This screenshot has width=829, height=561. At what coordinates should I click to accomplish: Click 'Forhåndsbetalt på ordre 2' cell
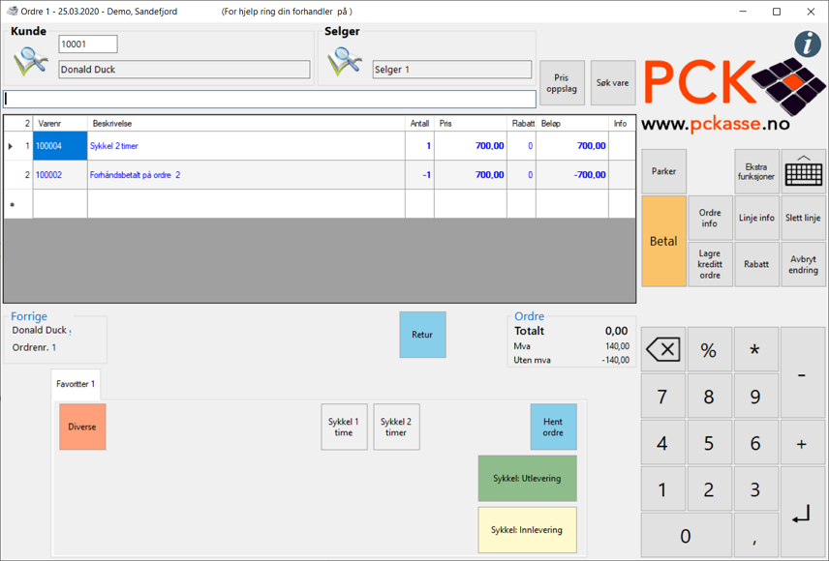coord(246,175)
